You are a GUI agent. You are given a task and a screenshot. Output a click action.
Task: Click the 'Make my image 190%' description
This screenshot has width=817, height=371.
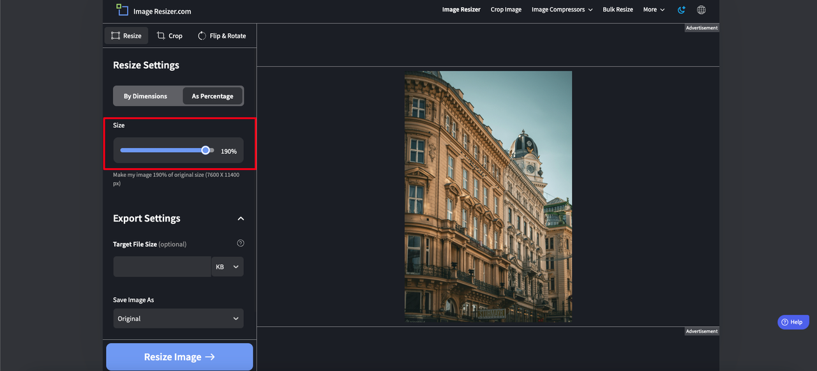[x=176, y=179]
